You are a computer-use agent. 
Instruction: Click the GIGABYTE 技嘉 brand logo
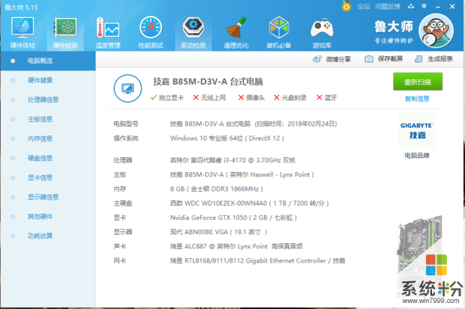tap(417, 130)
